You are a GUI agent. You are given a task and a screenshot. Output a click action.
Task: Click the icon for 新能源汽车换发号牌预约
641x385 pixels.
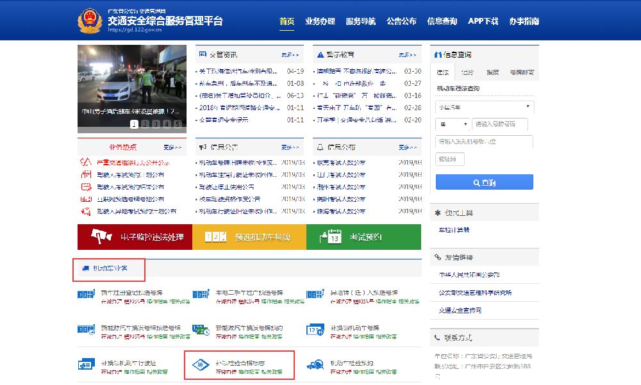click(x=201, y=330)
